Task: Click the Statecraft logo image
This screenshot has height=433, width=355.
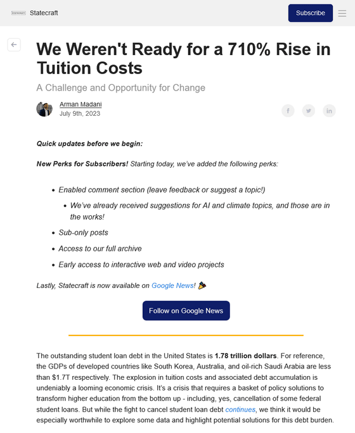Action: [x=18, y=13]
